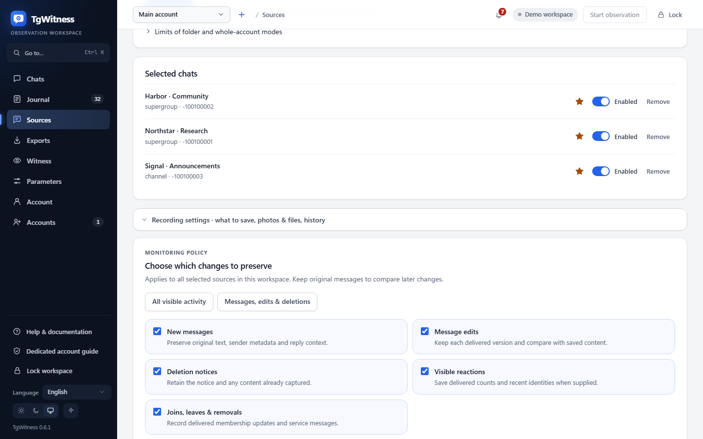This screenshot has width=703, height=439.
Task: Open the Witness page
Action: point(59,160)
